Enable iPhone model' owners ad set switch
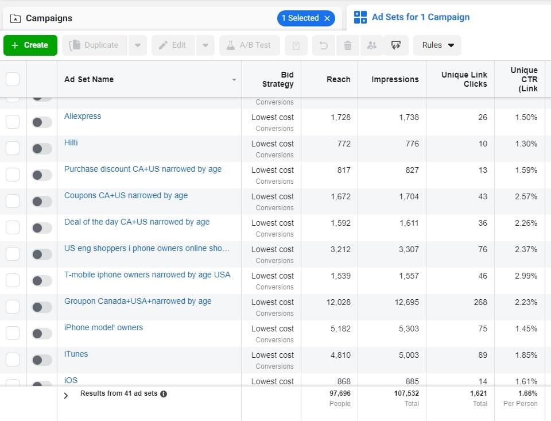The height and width of the screenshot is (421, 551). (x=42, y=334)
